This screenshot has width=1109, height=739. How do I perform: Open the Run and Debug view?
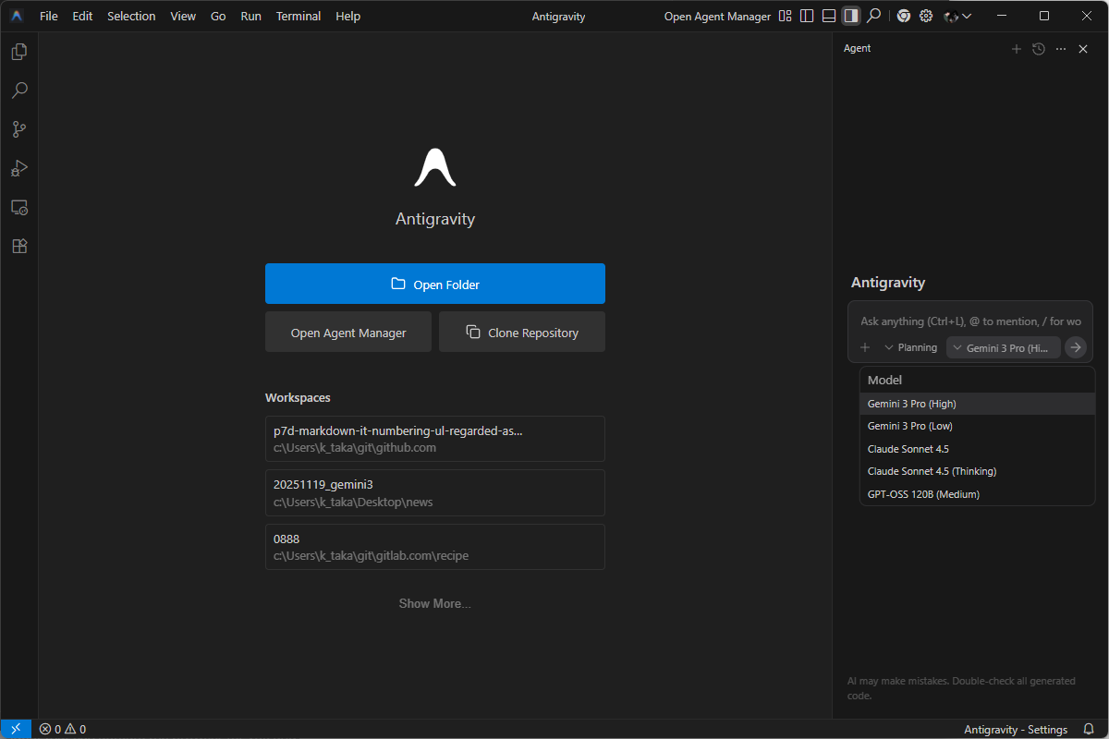coord(18,168)
